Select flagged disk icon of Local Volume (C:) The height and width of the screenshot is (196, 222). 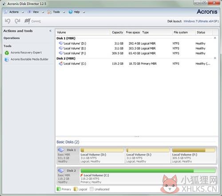pyautogui.click(x=61, y=64)
